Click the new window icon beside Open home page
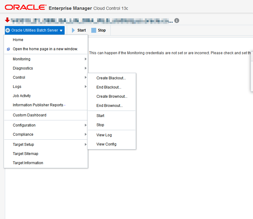 (8, 49)
